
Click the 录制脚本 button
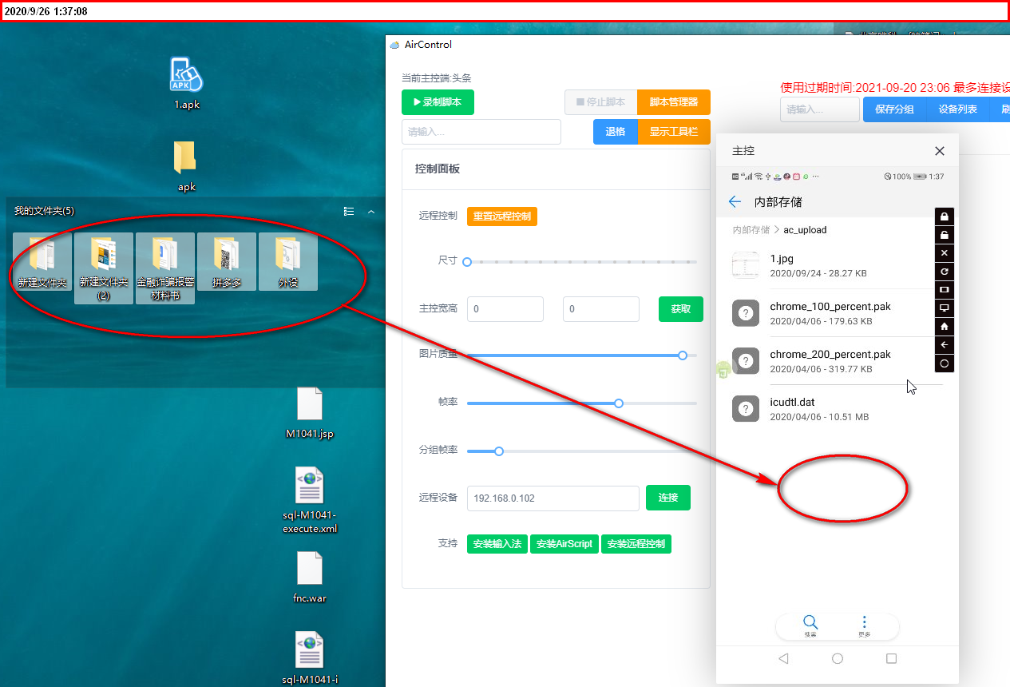[438, 102]
